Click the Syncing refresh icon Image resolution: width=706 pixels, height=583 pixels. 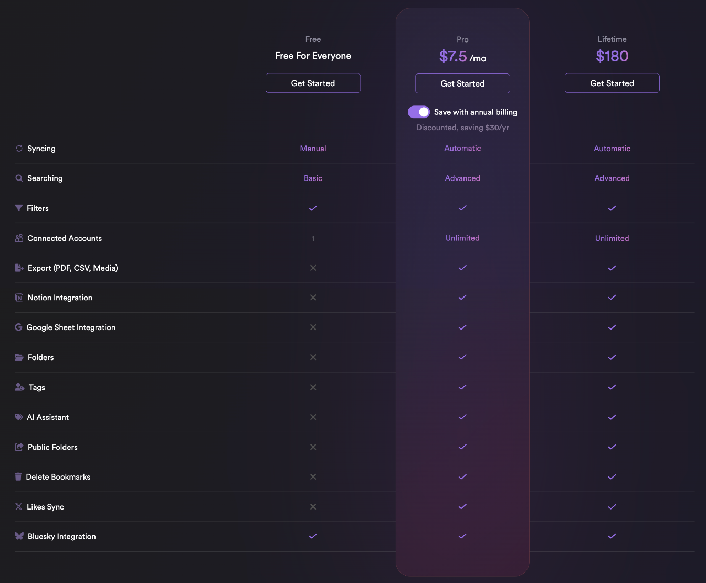[x=19, y=149]
